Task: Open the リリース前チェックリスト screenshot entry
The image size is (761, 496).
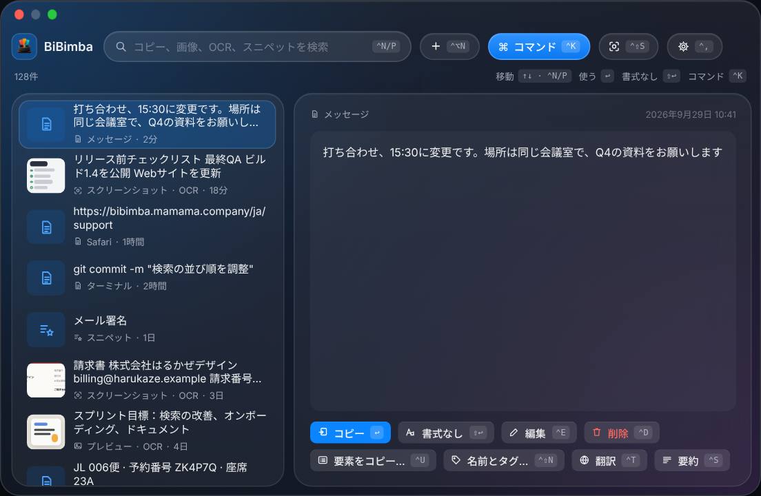Action: coord(147,175)
